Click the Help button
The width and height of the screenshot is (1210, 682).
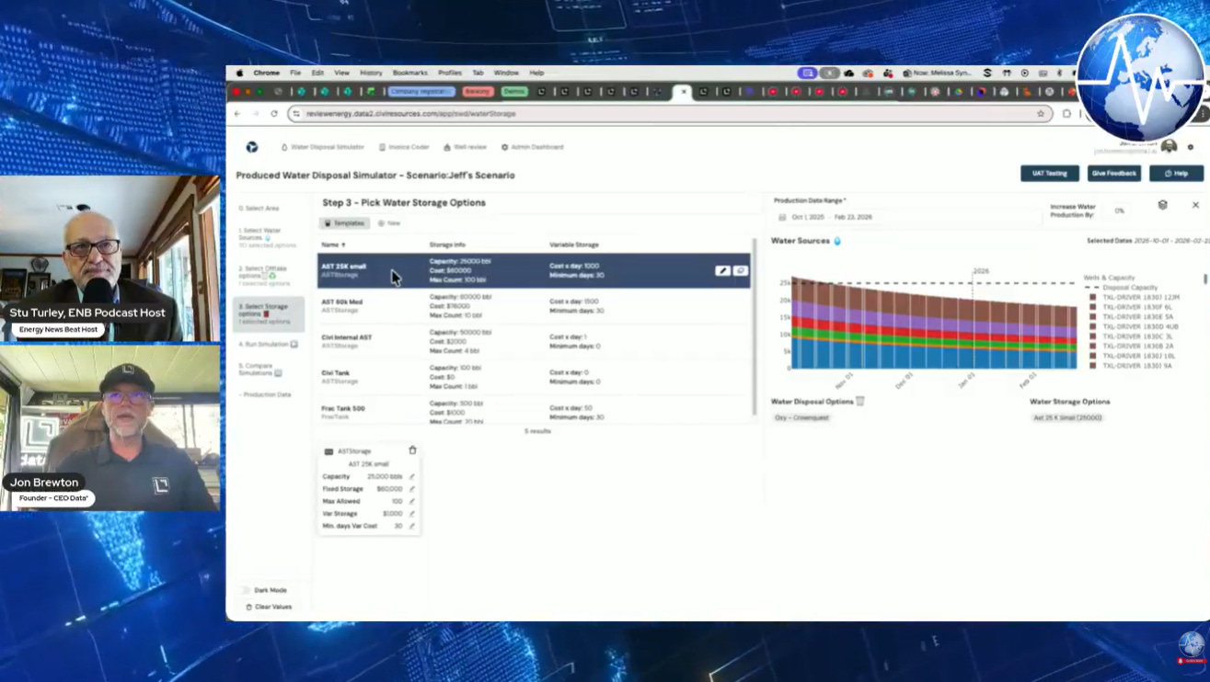1176,173
